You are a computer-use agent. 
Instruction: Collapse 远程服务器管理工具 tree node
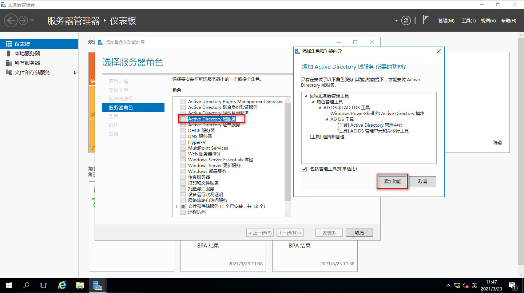[x=306, y=96]
